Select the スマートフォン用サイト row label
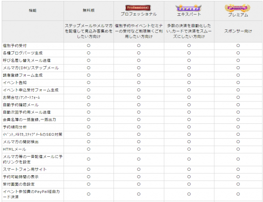This screenshot has height=202, width=263. click(25, 170)
